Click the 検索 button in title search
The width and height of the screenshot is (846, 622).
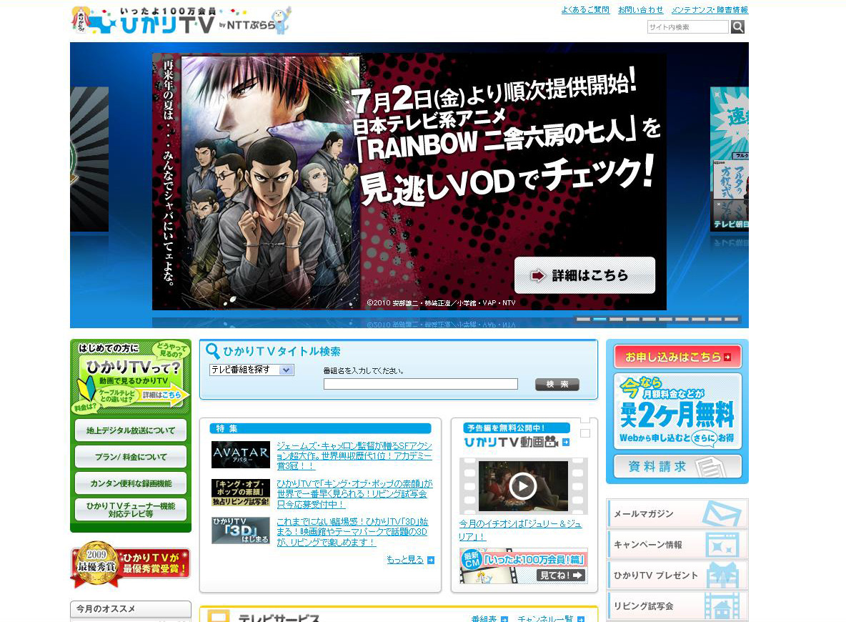tap(557, 384)
